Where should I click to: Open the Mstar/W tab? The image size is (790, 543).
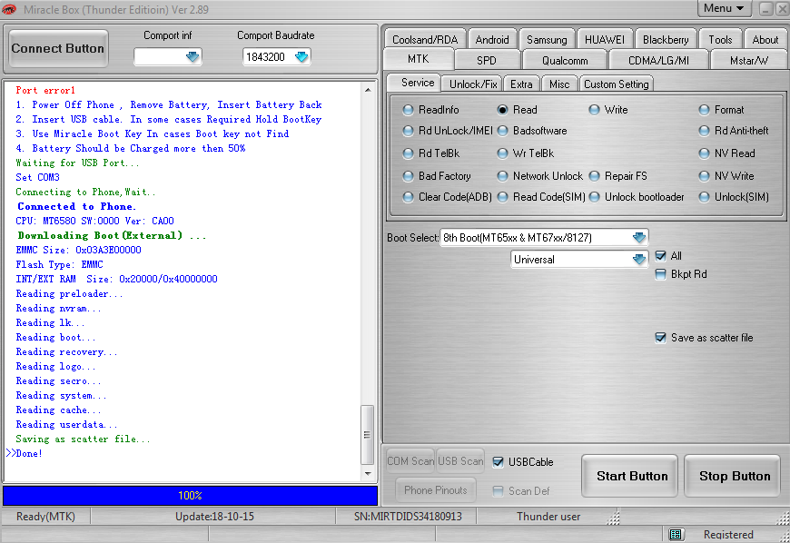click(749, 61)
